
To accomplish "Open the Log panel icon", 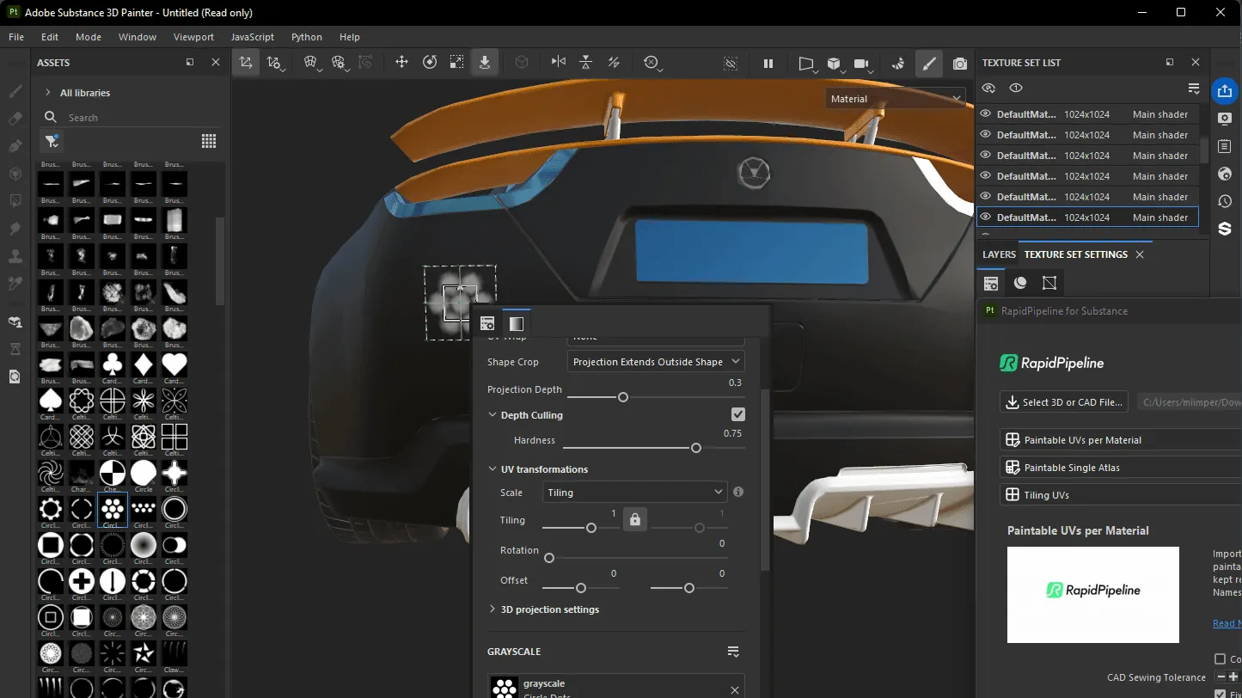I will (1225, 146).
